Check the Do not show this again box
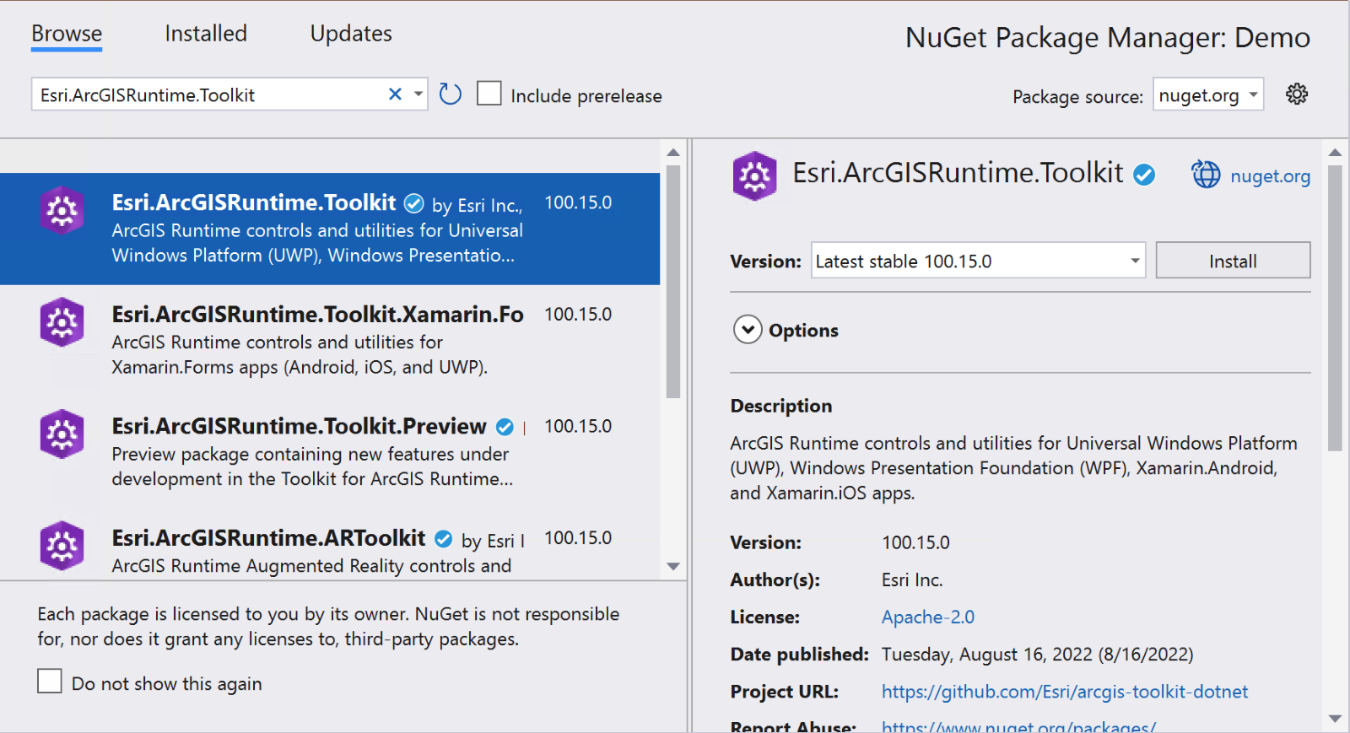The height and width of the screenshot is (733, 1350). click(50, 681)
